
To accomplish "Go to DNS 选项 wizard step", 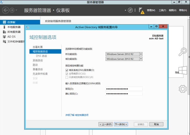I will (41, 56).
